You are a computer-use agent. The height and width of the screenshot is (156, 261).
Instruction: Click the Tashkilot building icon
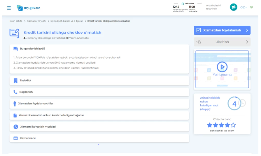(x=15, y=80)
